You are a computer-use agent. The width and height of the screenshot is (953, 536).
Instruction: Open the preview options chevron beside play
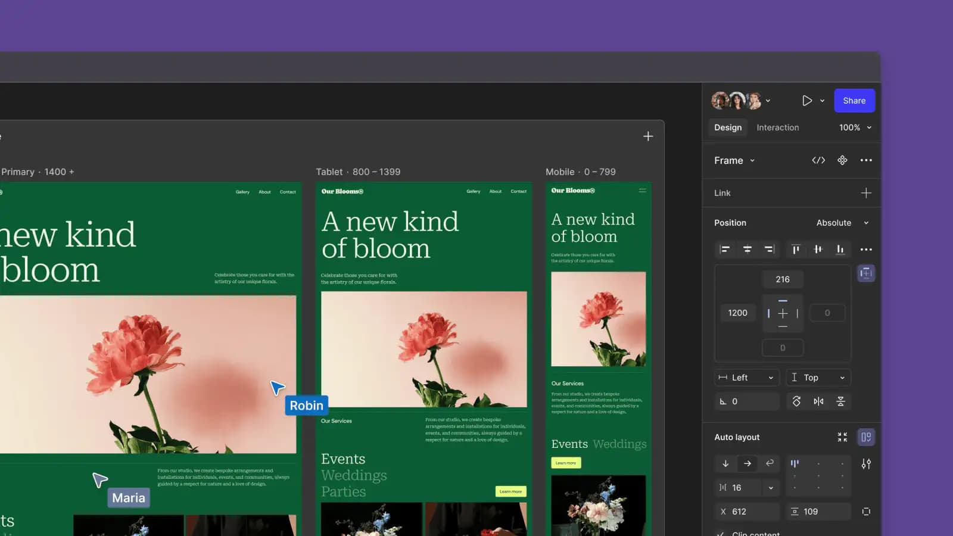822,101
